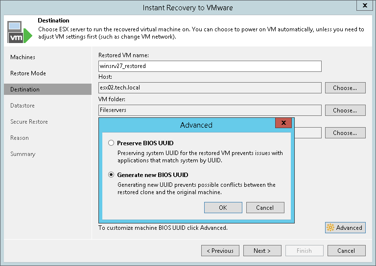Close the Instant Recovery wizard window

pyautogui.click(x=364, y=6)
